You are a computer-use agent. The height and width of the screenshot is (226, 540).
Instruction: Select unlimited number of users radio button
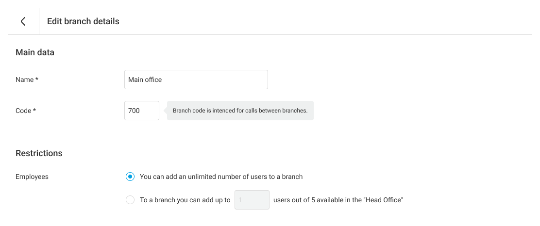tap(130, 177)
